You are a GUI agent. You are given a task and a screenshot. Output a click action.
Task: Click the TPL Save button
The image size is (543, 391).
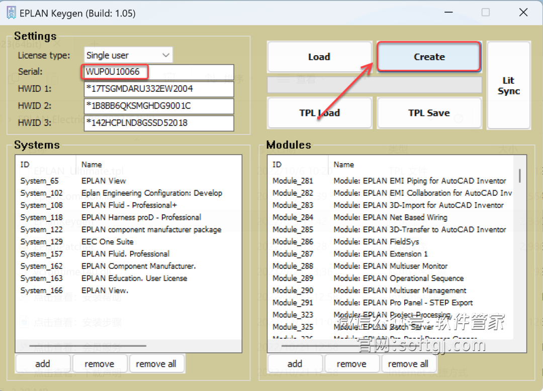coord(429,113)
